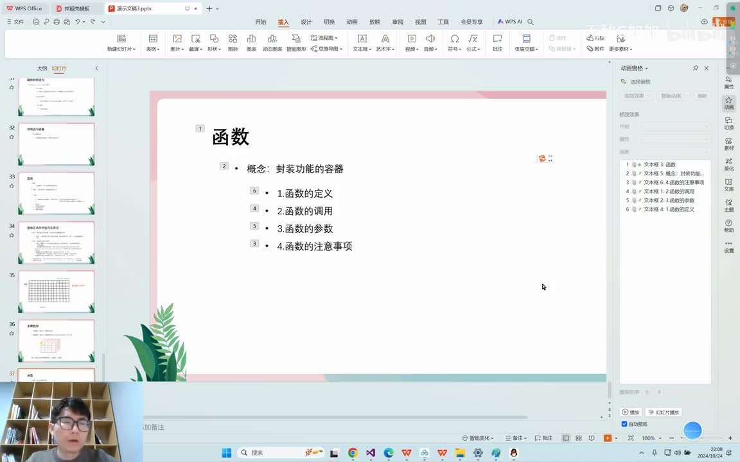
Task: Click the 批注 comments button in status bar
Action: (x=543, y=438)
